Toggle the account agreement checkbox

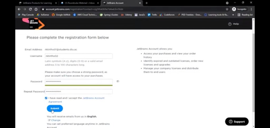coord(46,98)
